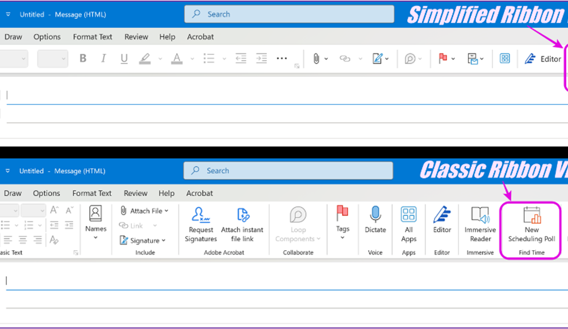Screen dimensions: 568x329
Task: Launch Immersive Reader from the classic ribbon
Action: tap(480, 224)
